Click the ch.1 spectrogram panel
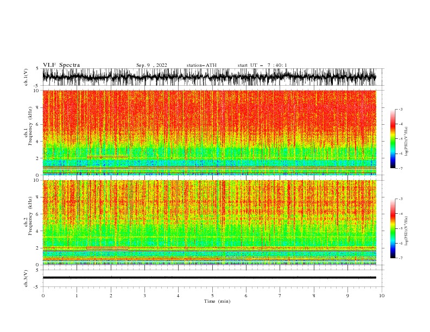The image size is (430, 332). 210,132
